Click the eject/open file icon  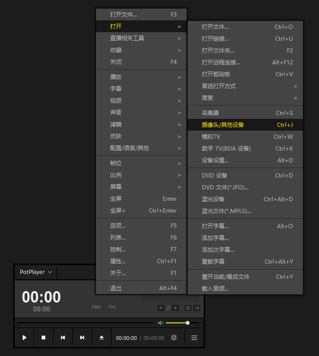[x=102, y=338]
